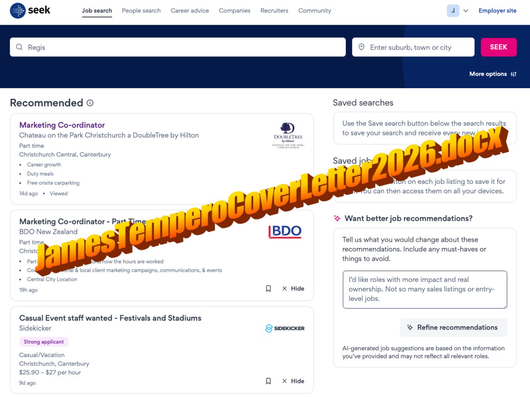
Task: Click the BDO New Zealand company name
Action: tap(48, 232)
